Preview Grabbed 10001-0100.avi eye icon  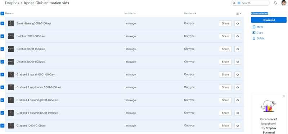[x=238, y=126]
